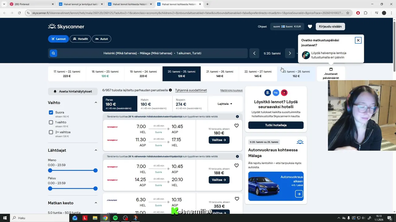Select Halvin 180 € sorting tab

coord(155,104)
